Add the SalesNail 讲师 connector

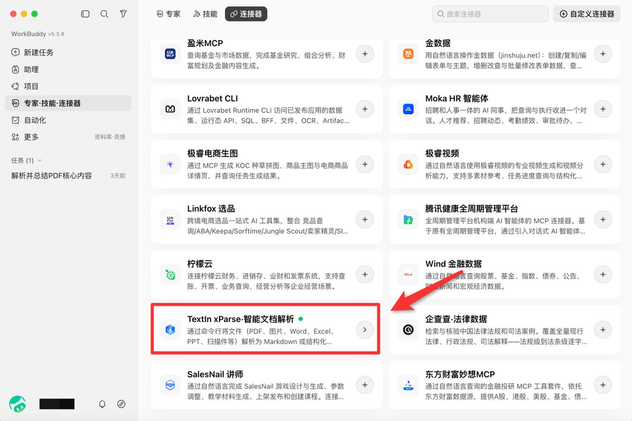click(365, 385)
